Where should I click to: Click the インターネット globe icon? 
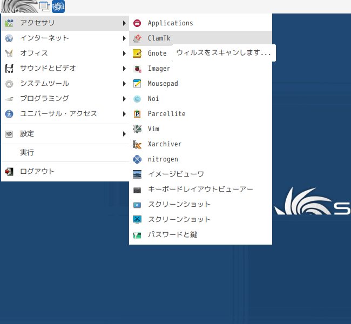[9, 38]
